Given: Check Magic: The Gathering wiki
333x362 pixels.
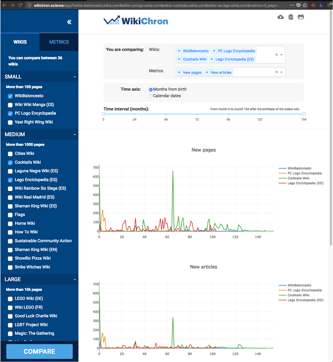Looking at the screenshot, I should pos(10,334).
